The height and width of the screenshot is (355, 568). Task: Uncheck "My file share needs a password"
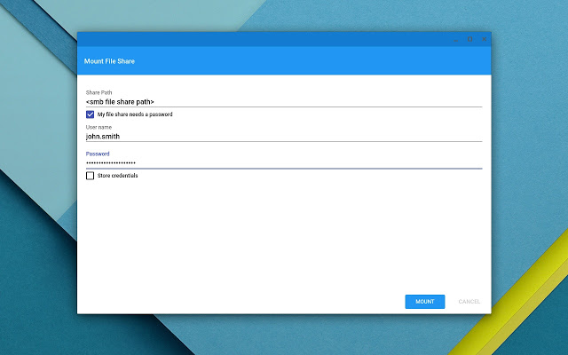91,114
